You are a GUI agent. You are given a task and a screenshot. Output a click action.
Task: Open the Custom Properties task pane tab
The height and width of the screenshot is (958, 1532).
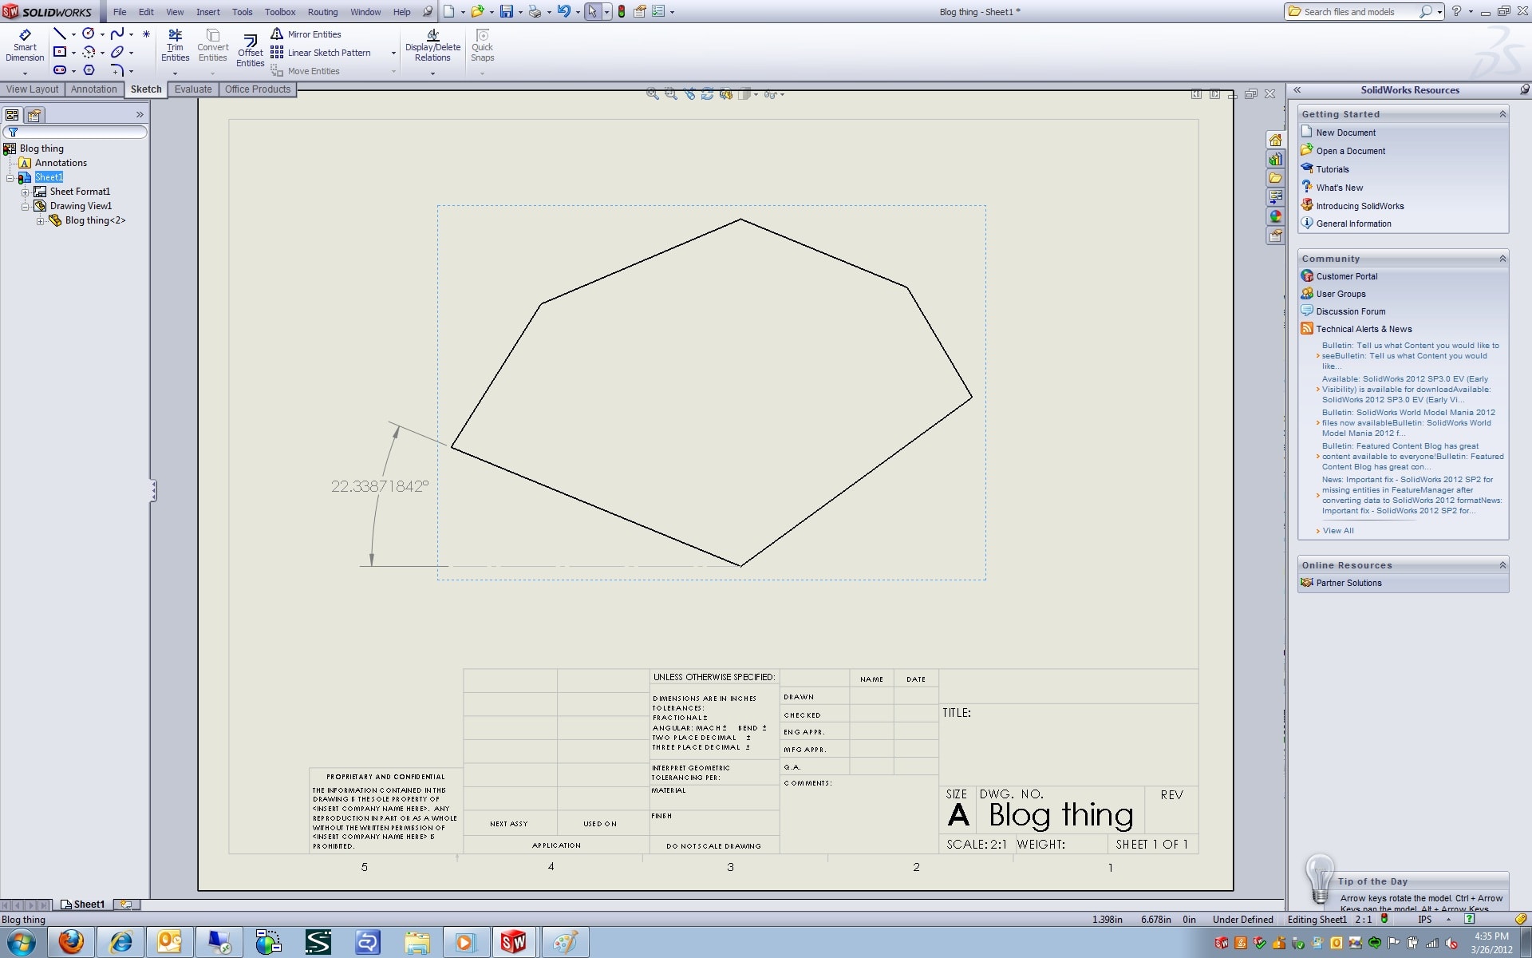[1275, 236]
